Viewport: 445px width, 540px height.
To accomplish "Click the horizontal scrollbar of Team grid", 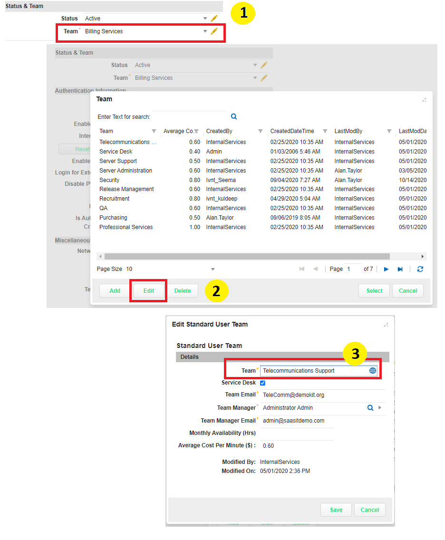I will [x=247, y=256].
